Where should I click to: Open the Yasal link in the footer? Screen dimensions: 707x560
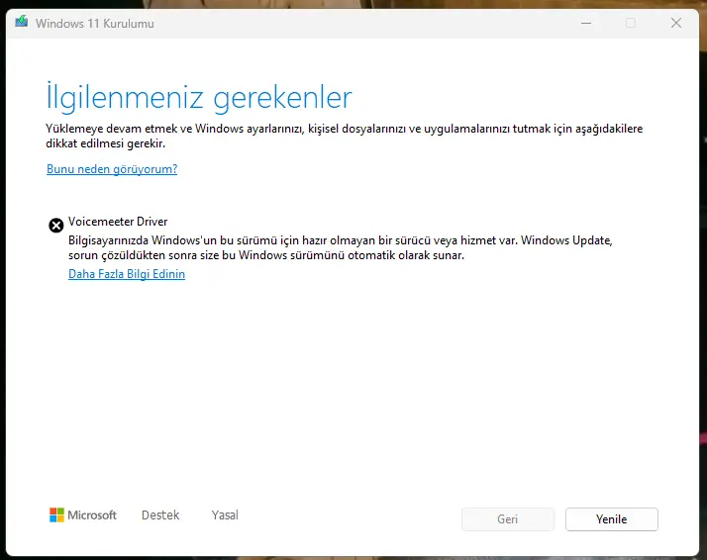click(225, 514)
